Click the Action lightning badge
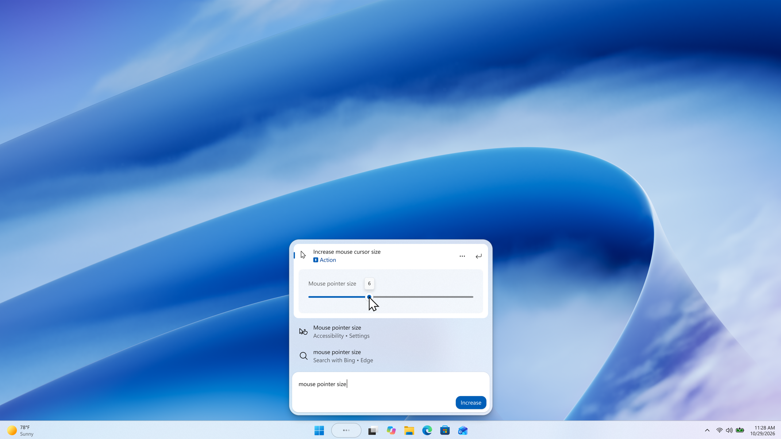Image resolution: width=781 pixels, height=439 pixels. [x=316, y=260]
